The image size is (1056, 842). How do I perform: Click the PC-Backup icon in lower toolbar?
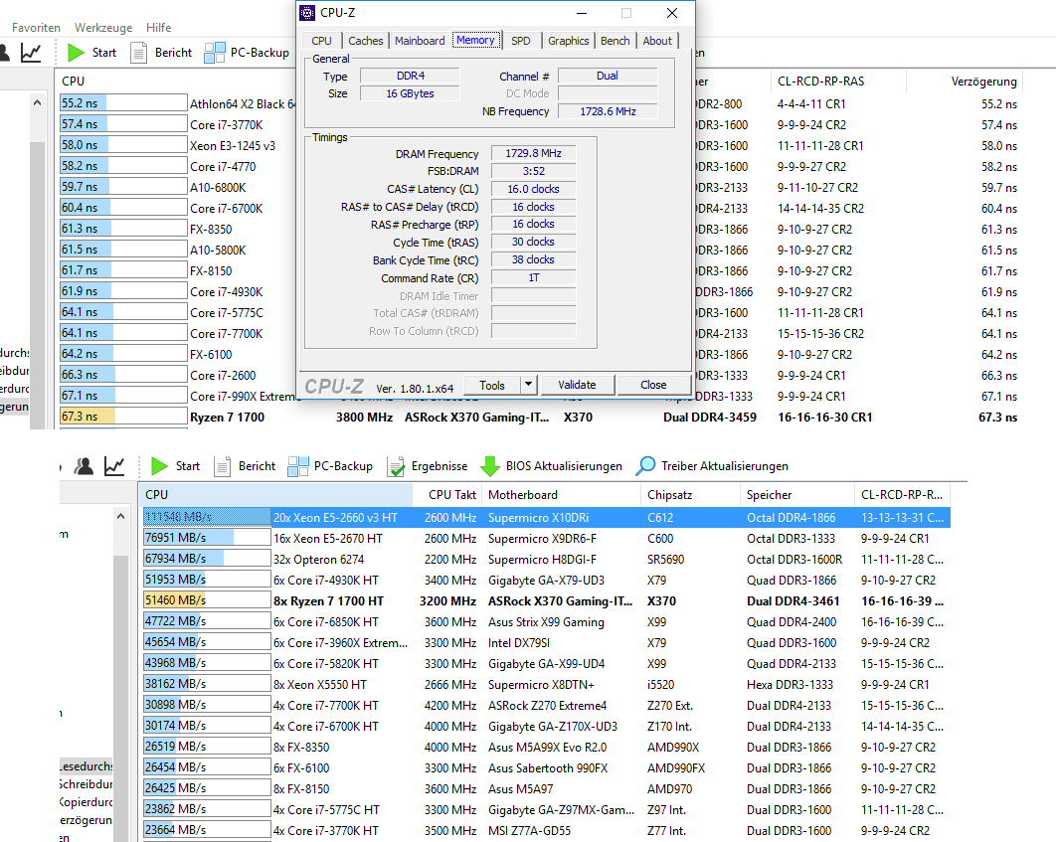297,466
